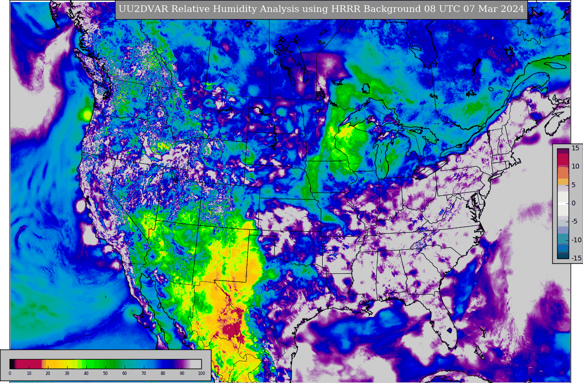The width and height of the screenshot is (583, 383).
Task: Pick the periwinkle band of right difference colorbar
Action: point(563,230)
